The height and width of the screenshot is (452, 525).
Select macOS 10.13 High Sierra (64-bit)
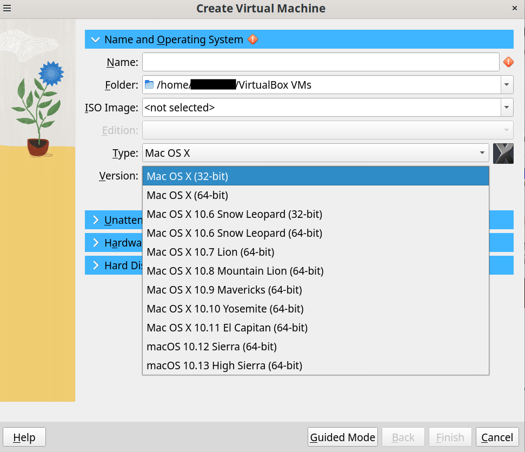click(315, 365)
